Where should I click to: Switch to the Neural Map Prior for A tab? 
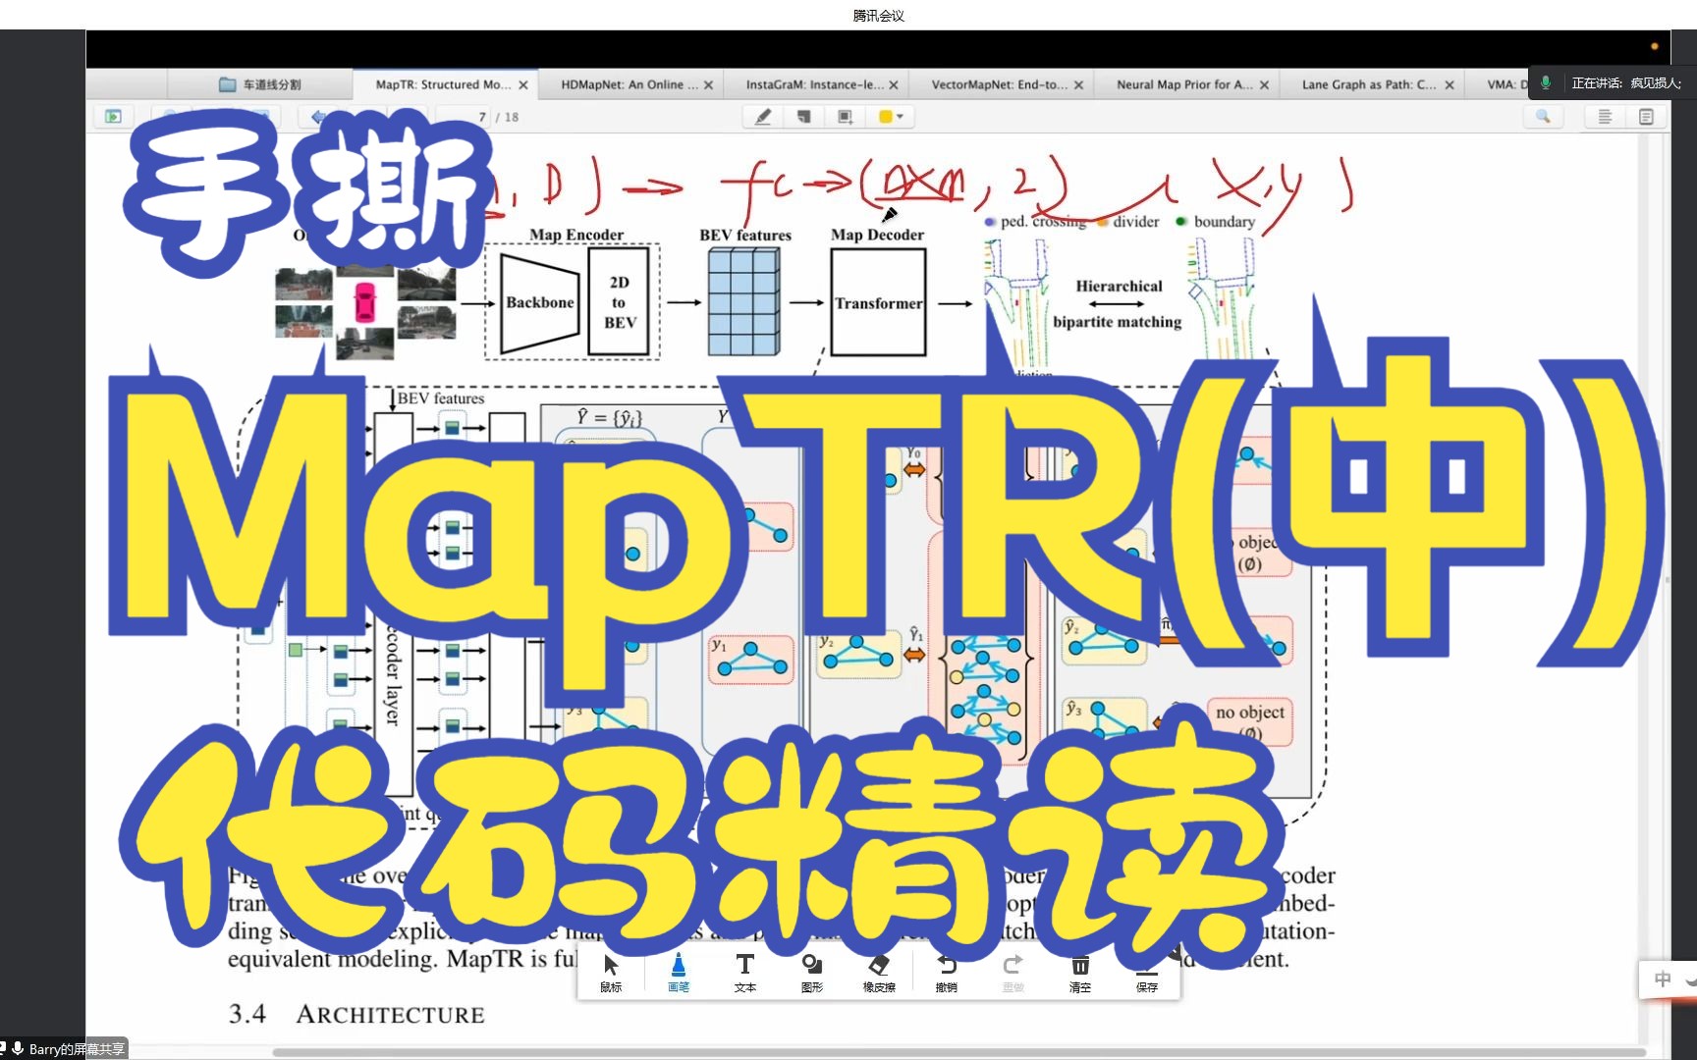(x=1184, y=84)
